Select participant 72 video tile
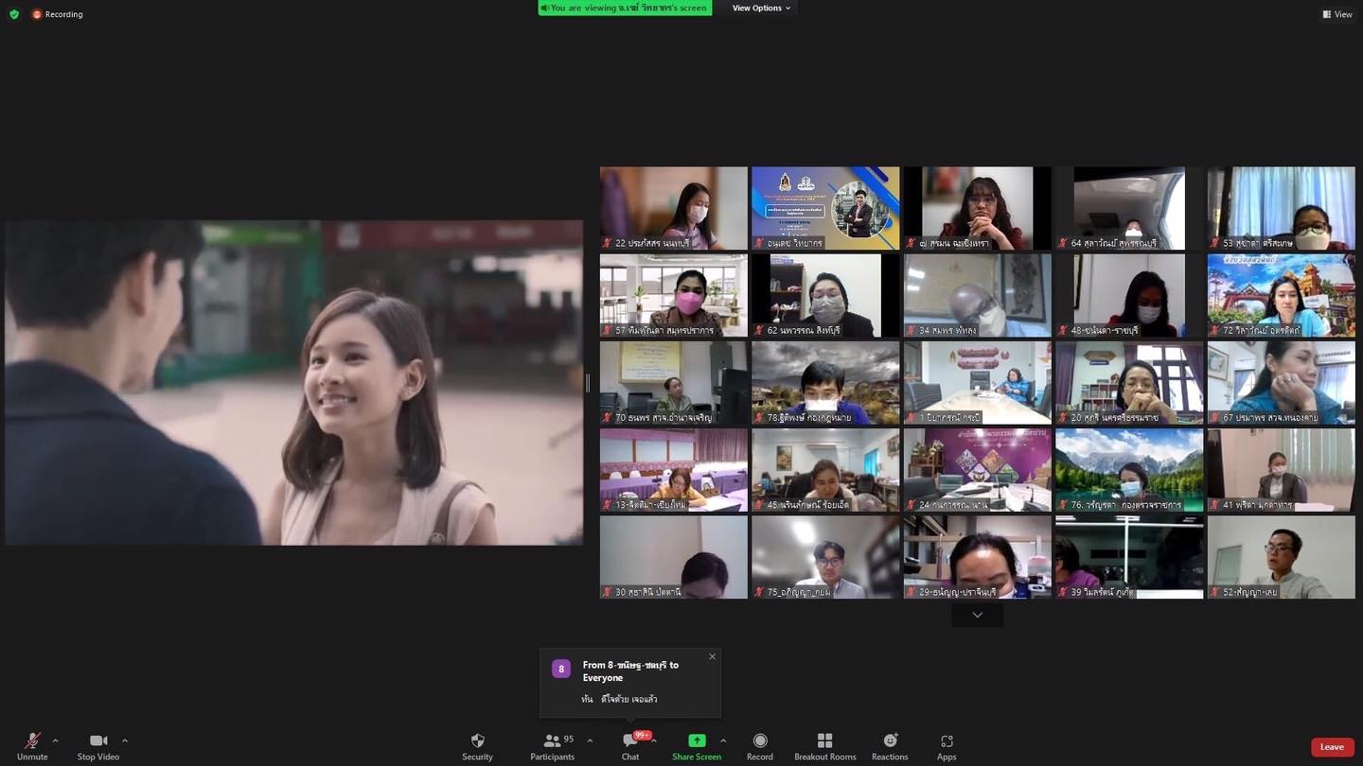The image size is (1363, 766). tap(1282, 295)
